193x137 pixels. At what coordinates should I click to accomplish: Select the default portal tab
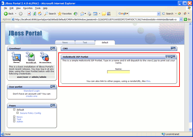105,42
